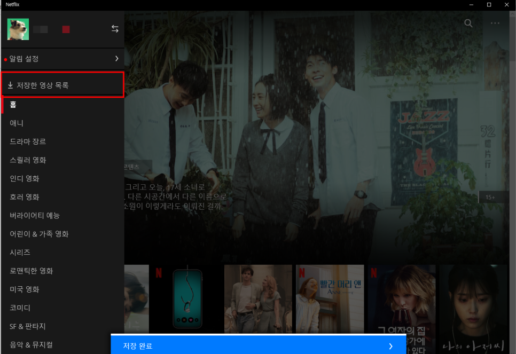Select 어린이 & 가족 영화
The height and width of the screenshot is (354, 516).
pyautogui.click(x=39, y=234)
